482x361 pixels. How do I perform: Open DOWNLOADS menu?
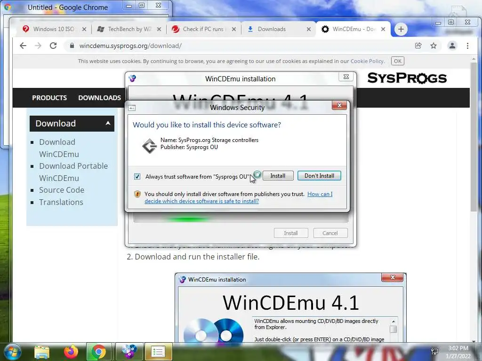click(x=100, y=98)
